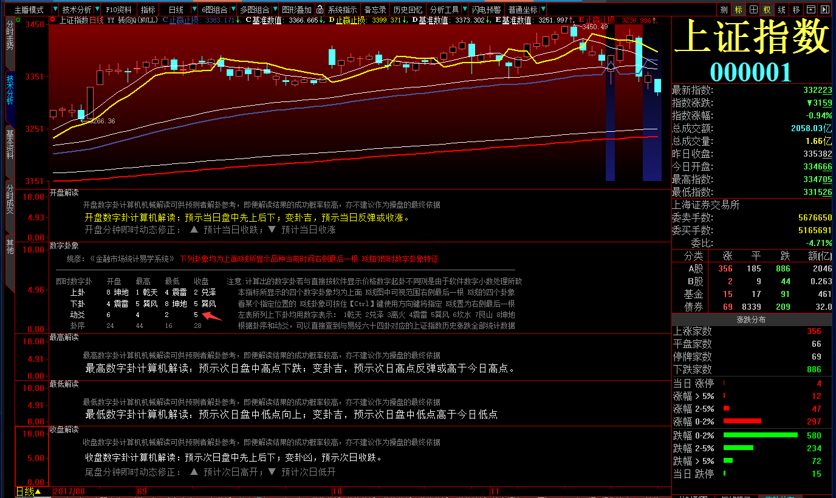
Task: Open 闪电预警 alert button
Action: coord(487,10)
